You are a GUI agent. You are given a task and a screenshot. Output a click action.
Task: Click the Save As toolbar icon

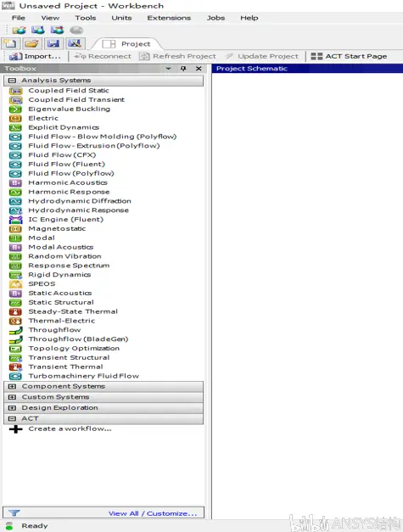point(75,43)
